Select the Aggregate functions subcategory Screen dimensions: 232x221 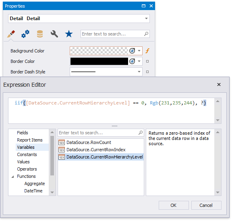(x=35, y=183)
